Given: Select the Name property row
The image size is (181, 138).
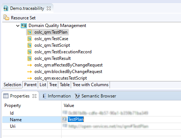Looking at the screenshot, I should click(x=92, y=119).
